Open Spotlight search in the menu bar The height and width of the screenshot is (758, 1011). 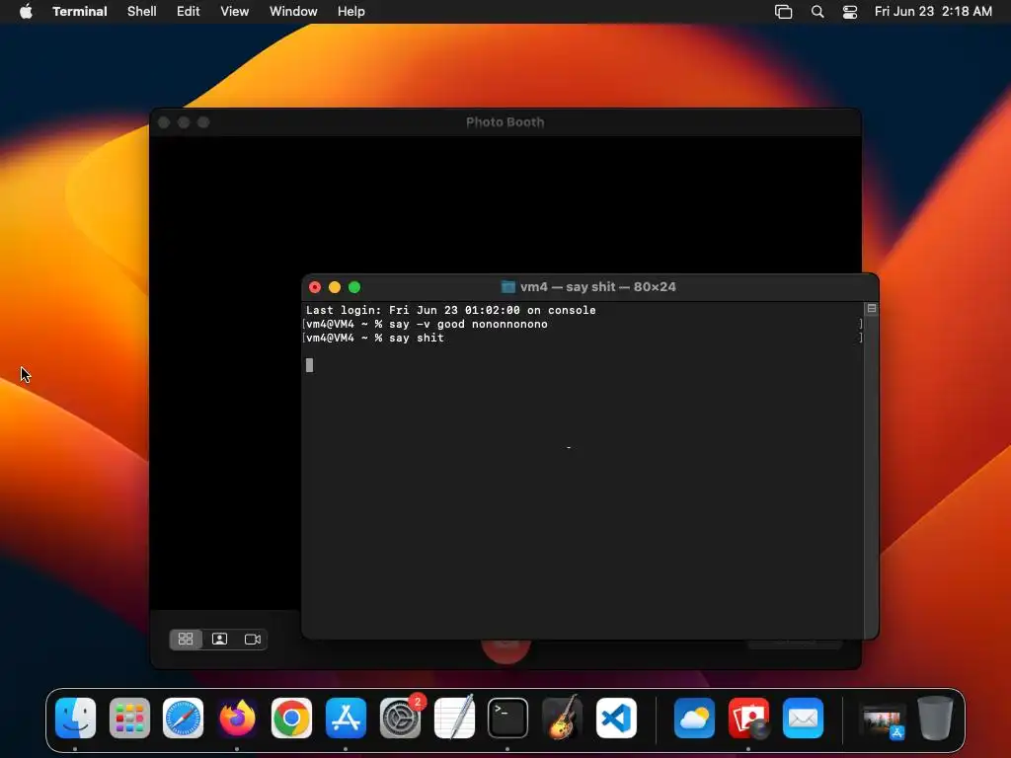click(817, 12)
